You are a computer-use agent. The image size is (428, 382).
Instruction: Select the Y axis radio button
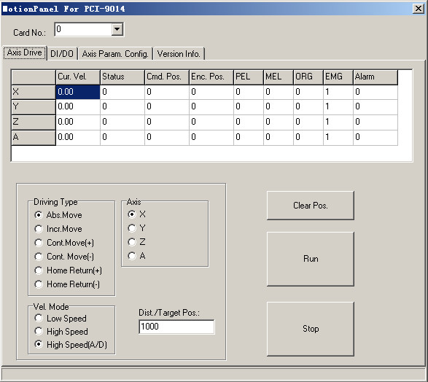coord(137,228)
